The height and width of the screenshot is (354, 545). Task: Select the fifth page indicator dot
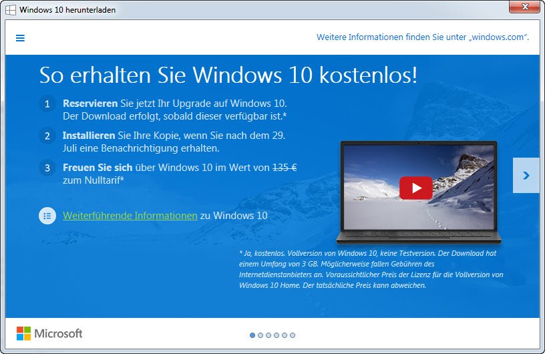tap(285, 335)
